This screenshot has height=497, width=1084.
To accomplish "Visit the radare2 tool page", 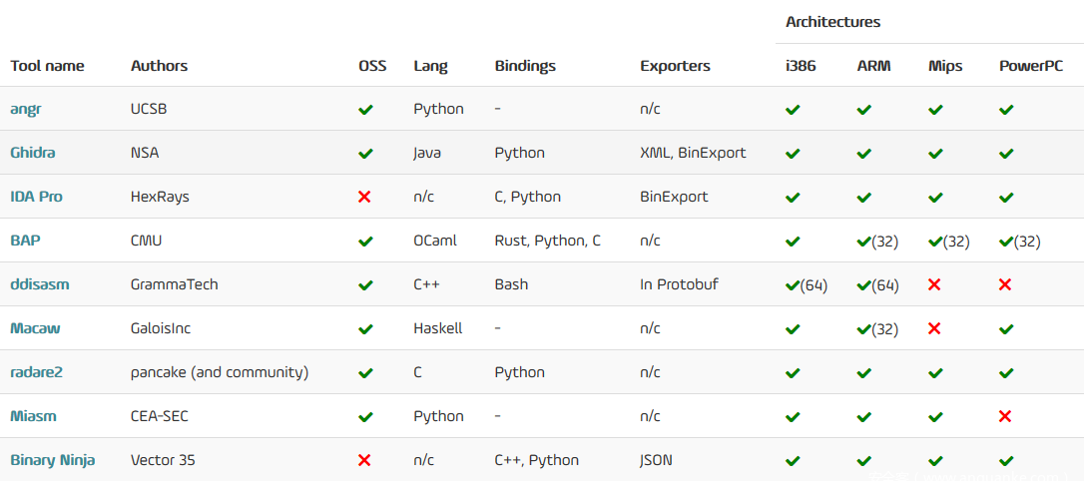I will [37, 372].
